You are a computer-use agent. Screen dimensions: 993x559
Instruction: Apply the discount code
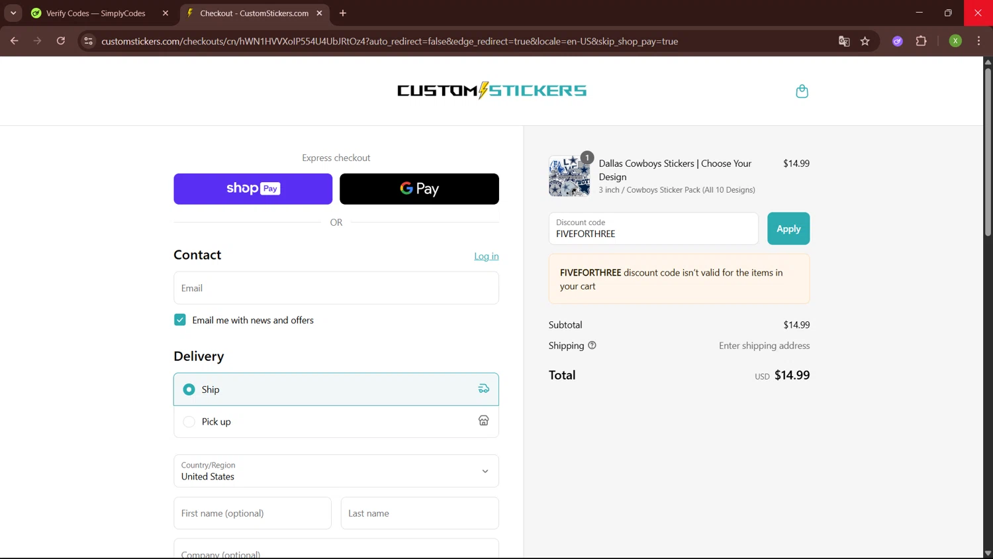coord(788,229)
